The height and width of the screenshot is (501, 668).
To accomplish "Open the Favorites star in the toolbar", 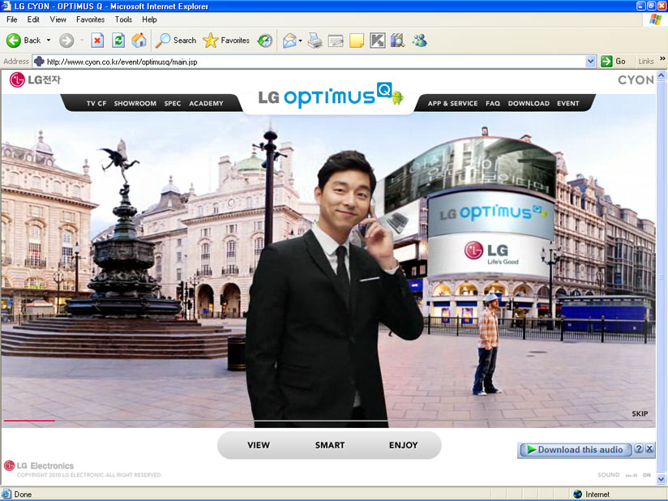I will (211, 41).
